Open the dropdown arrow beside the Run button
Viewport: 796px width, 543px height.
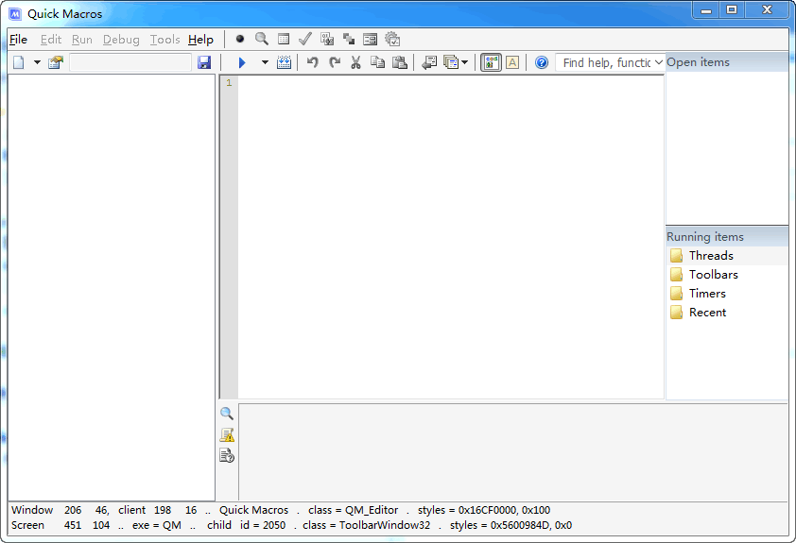coord(265,62)
